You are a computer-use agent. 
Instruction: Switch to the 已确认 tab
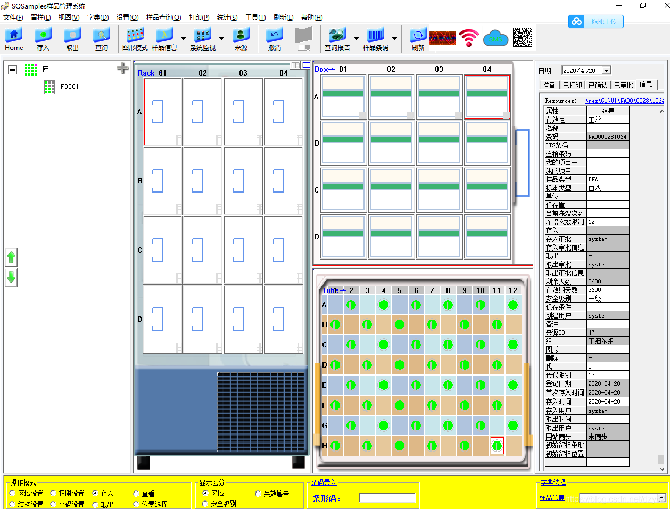(598, 85)
